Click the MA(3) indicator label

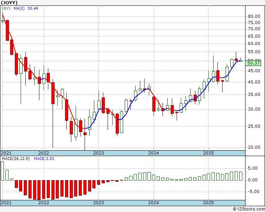click(19, 9)
